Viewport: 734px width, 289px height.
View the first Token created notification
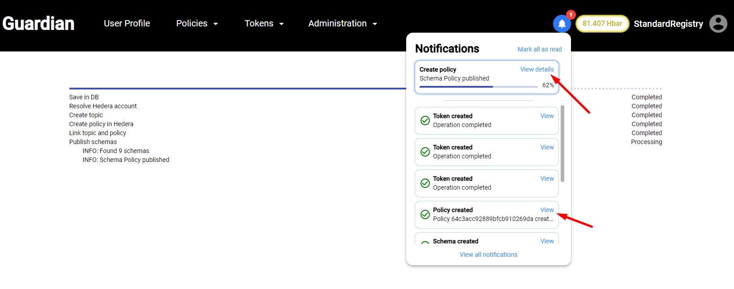click(x=547, y=116)
